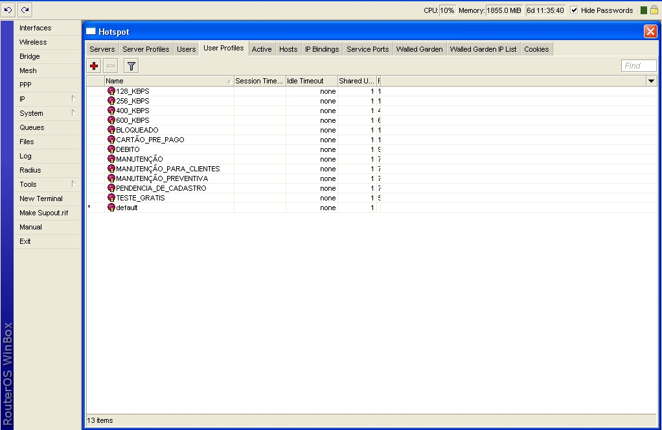Click the Hotspot window title icon
The height and width of the screenshot is (430, 662).
91,31
